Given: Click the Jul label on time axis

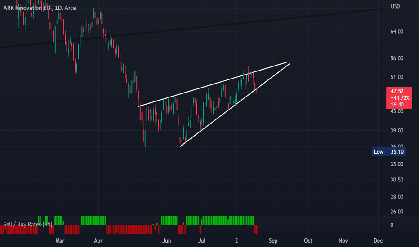Looking at the screenshot, I should [201, 241].
